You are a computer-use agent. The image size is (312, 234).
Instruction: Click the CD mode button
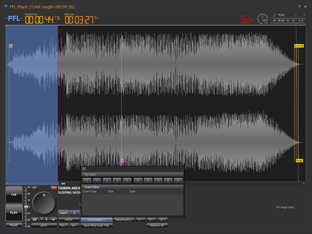35,220
